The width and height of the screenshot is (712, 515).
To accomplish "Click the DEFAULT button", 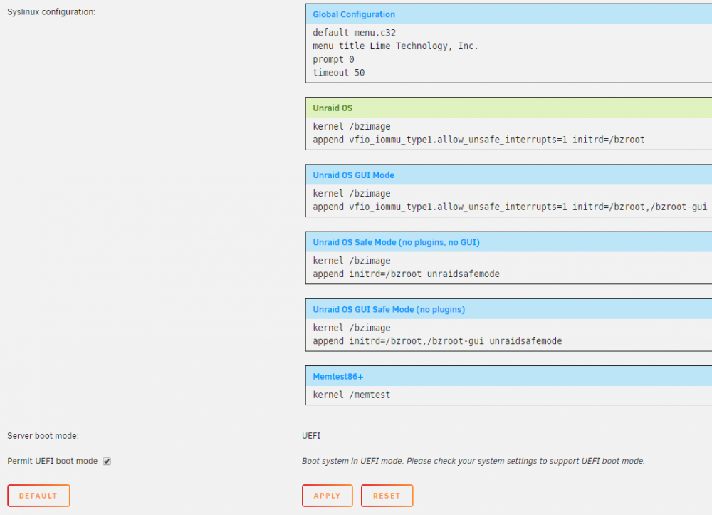I will 38,496.
